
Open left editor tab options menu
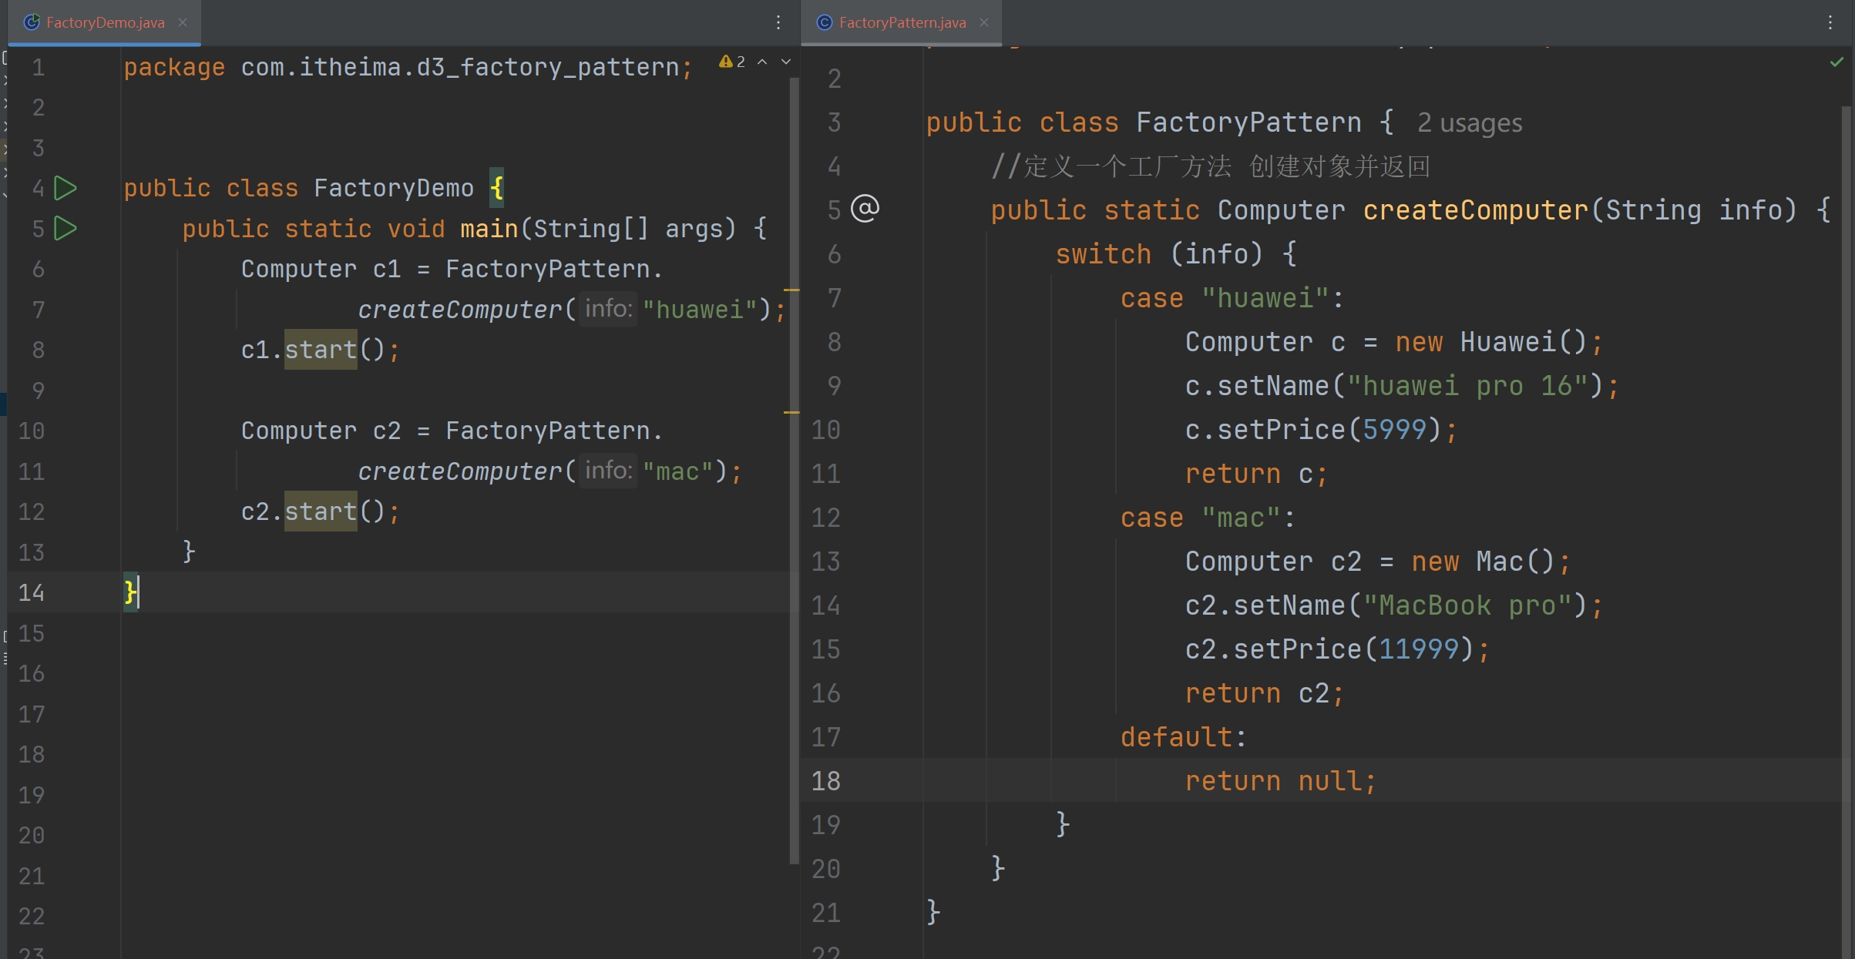778,22
